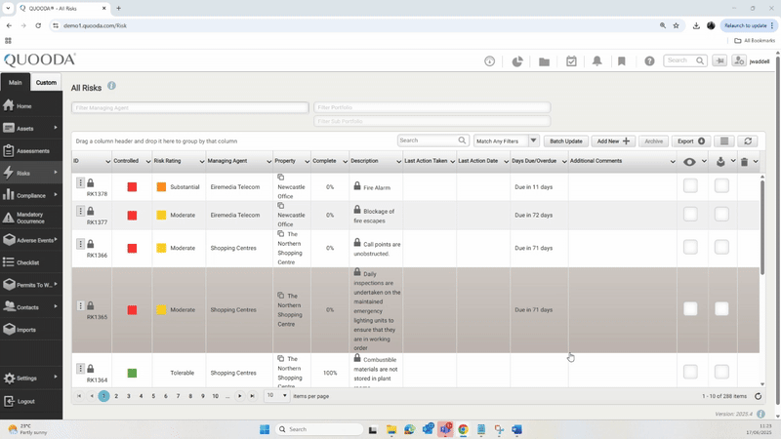Click the trash column header icon
The height and width of the screenshot is (439, 781).
point(744,162)
